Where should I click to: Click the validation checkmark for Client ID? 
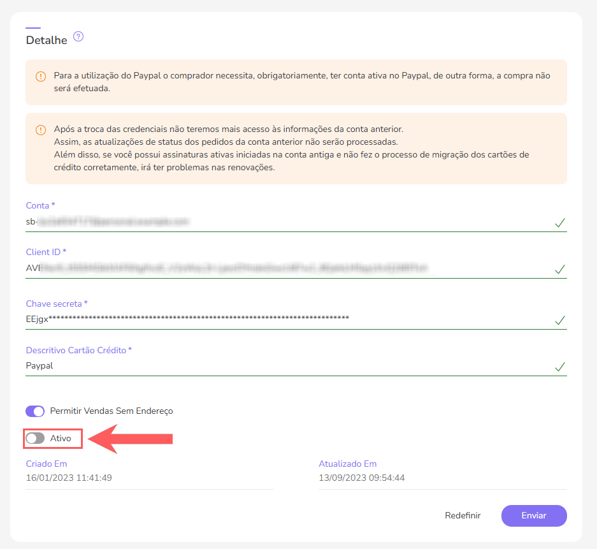point(559,270)
